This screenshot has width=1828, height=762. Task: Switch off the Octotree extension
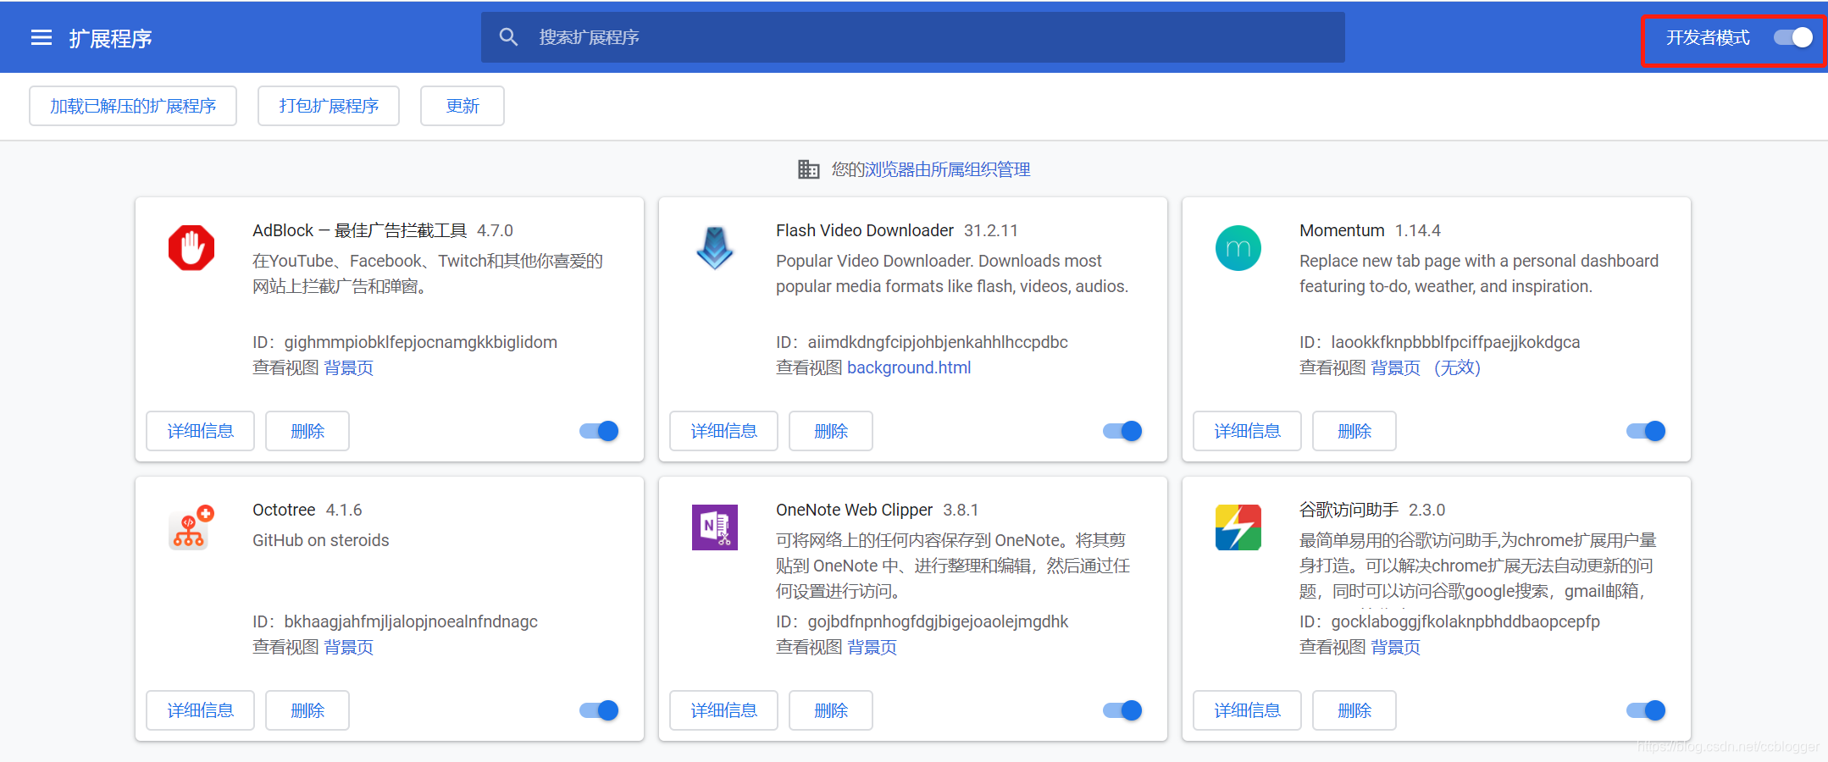(x=599, y=710)
